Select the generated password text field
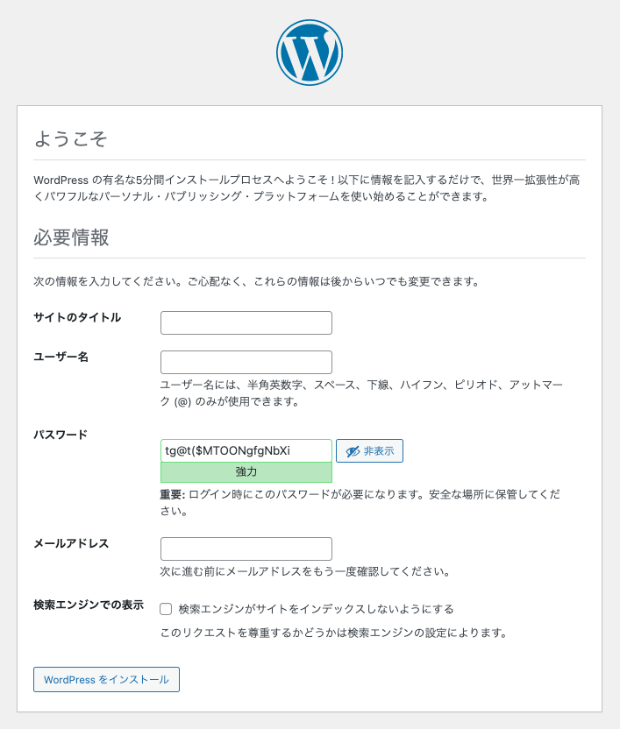 tap(246, 450)
